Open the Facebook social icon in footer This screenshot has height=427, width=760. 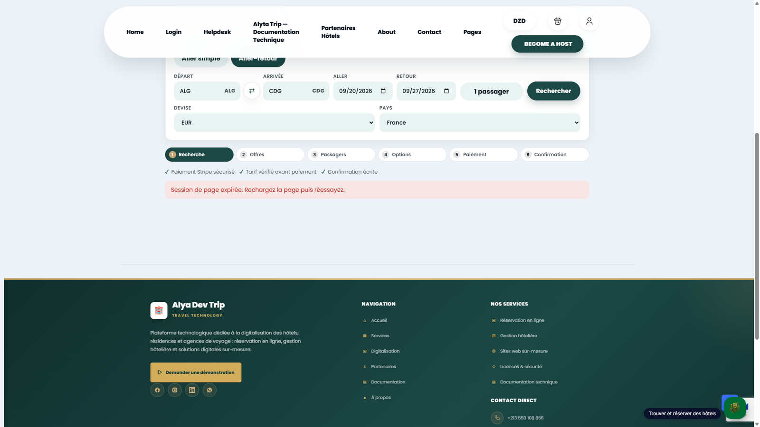157,390
